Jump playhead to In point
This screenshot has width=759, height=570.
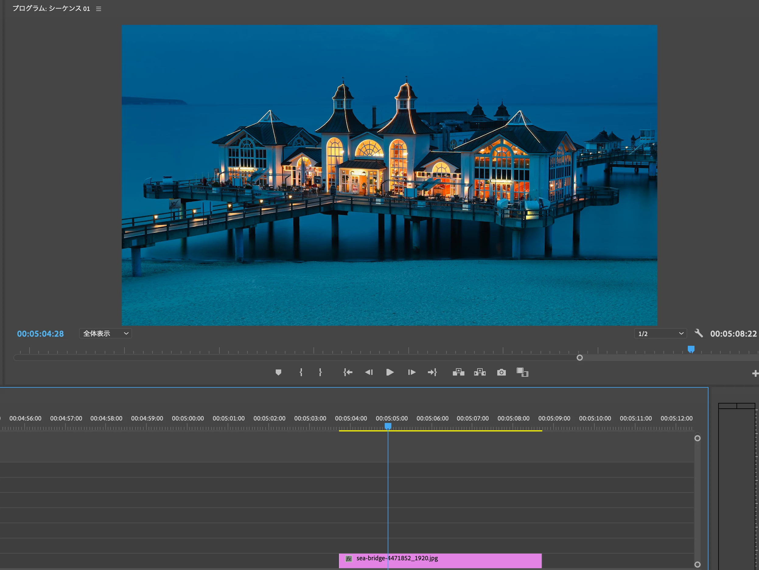(348, 372)
